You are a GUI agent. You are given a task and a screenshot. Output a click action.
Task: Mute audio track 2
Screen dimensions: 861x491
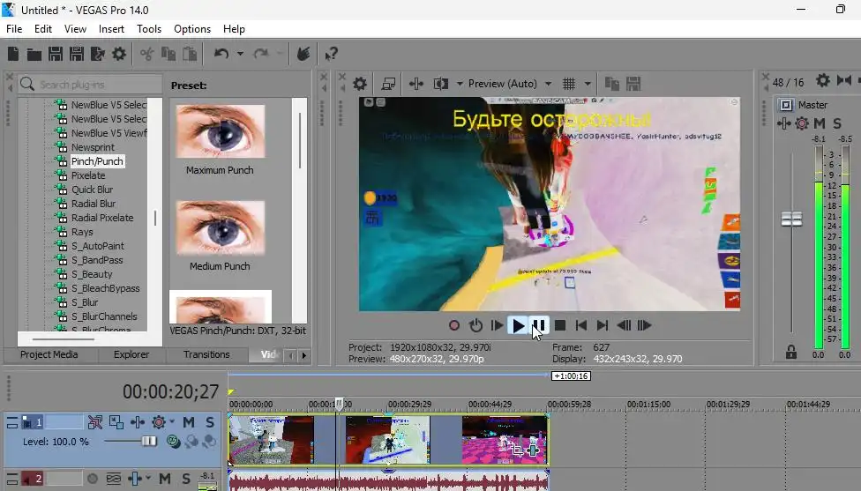point(165,479)
